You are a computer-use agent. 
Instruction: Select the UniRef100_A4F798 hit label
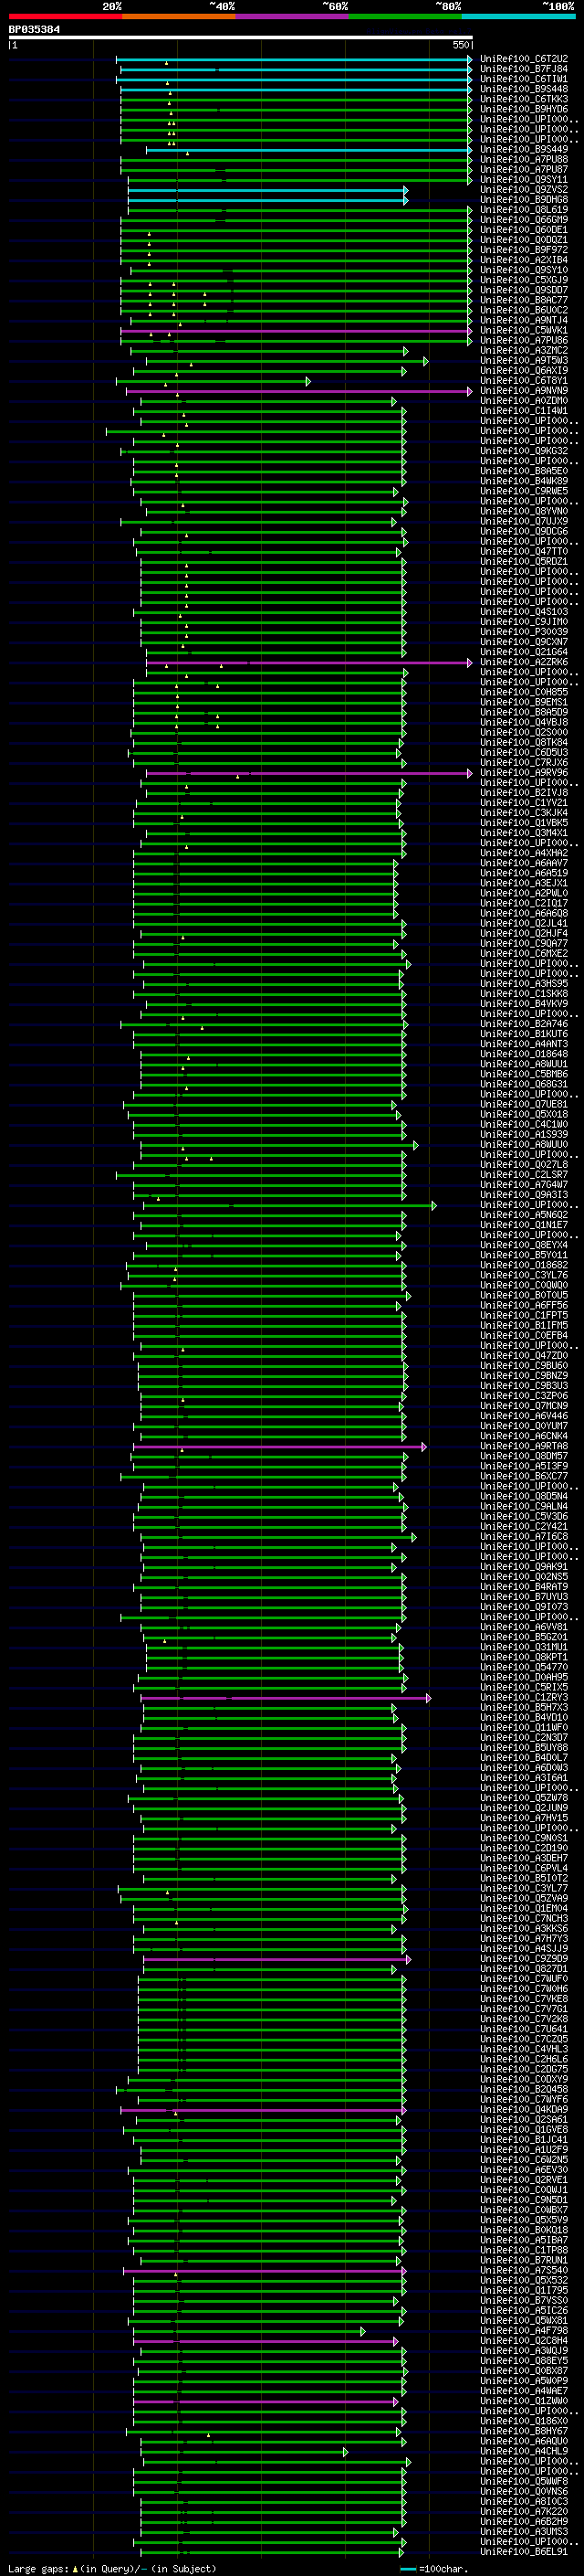click(x=524, y=2330)
